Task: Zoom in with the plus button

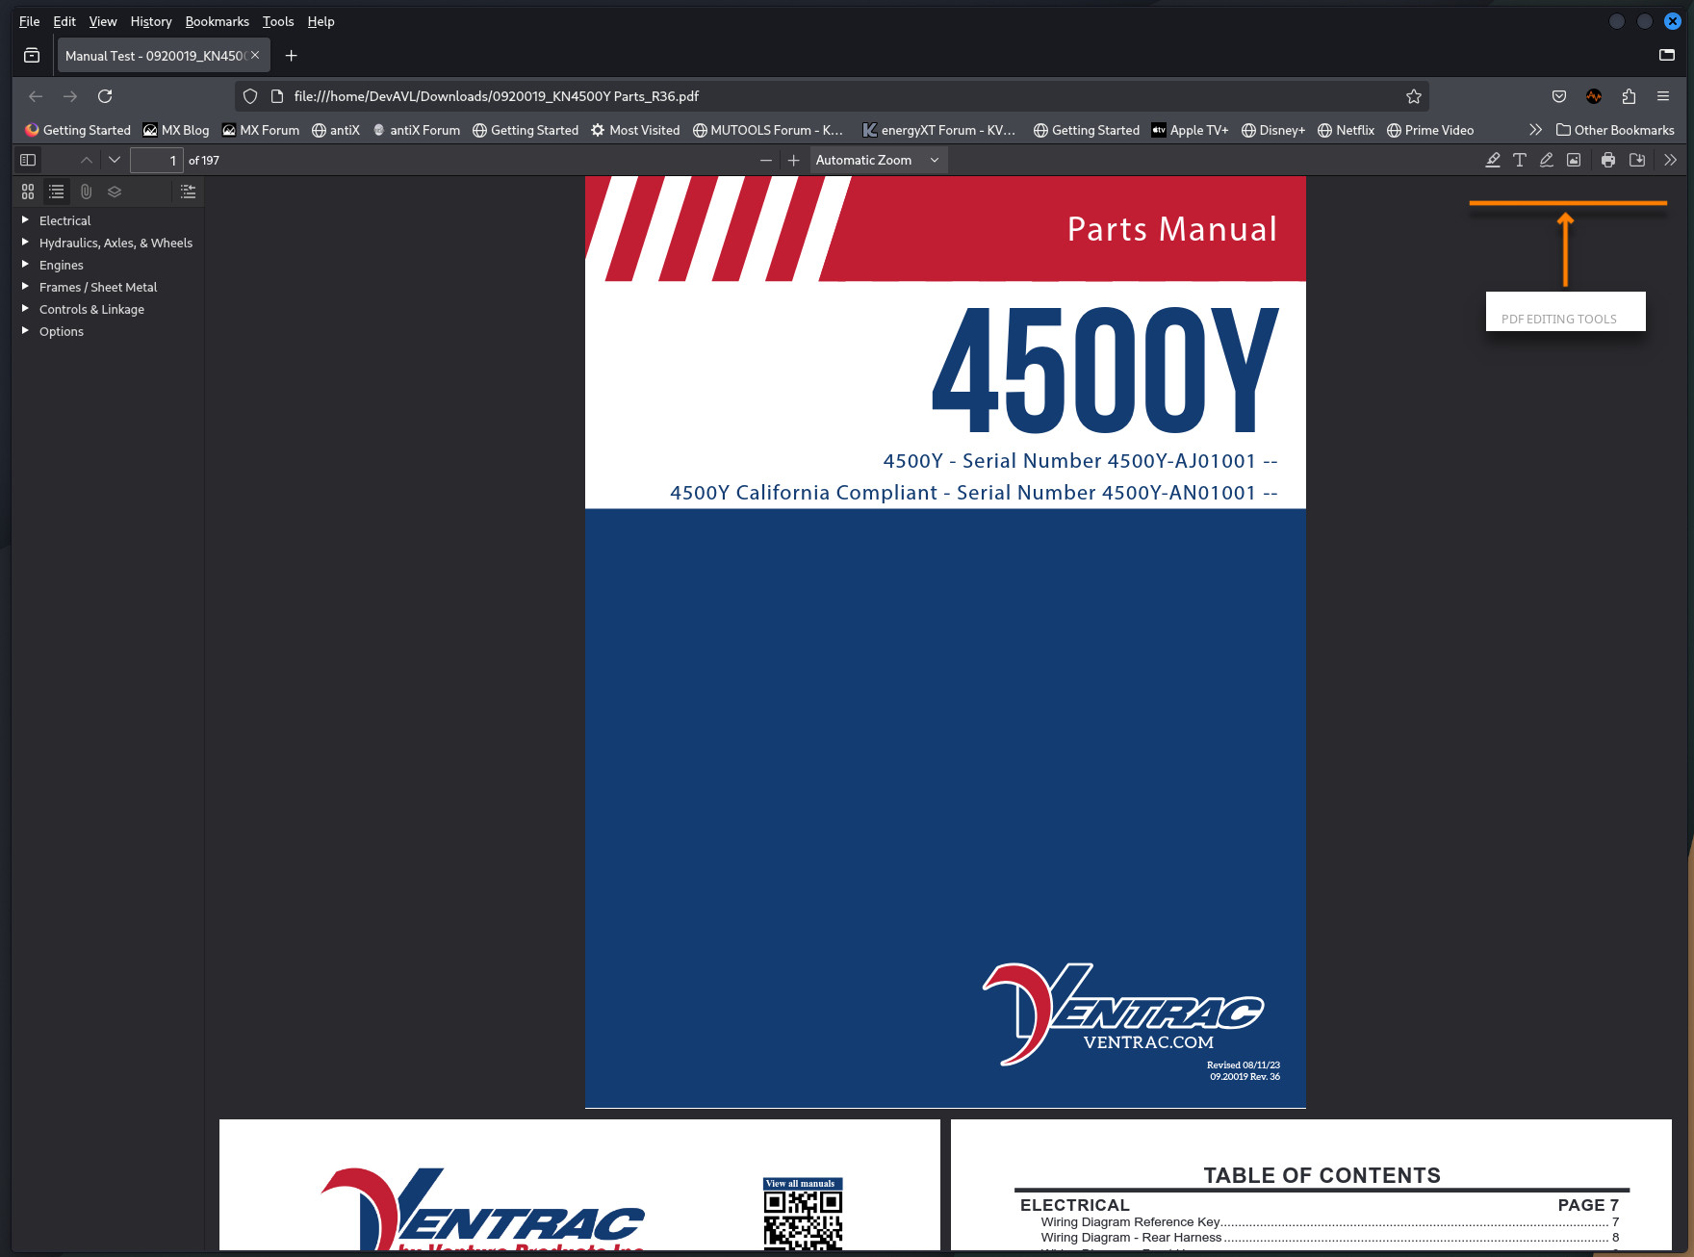Action: pyautogui.click(x=793, y=160)
